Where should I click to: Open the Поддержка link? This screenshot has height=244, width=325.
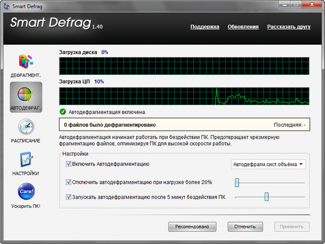(x=205, y=27)
